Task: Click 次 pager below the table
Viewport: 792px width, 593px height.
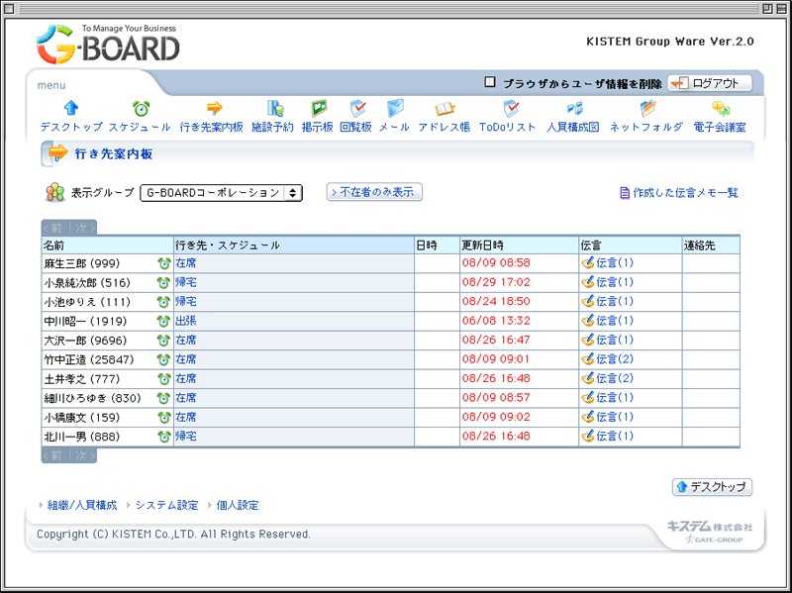Action: pos(83,455)
